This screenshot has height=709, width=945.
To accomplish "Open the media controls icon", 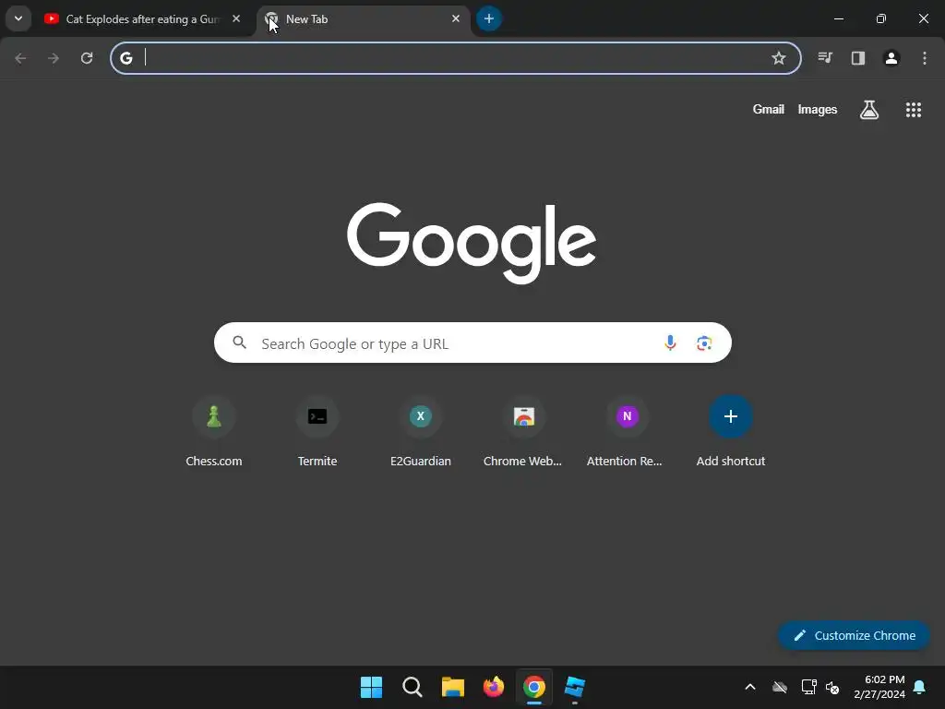I will (825, 58).
